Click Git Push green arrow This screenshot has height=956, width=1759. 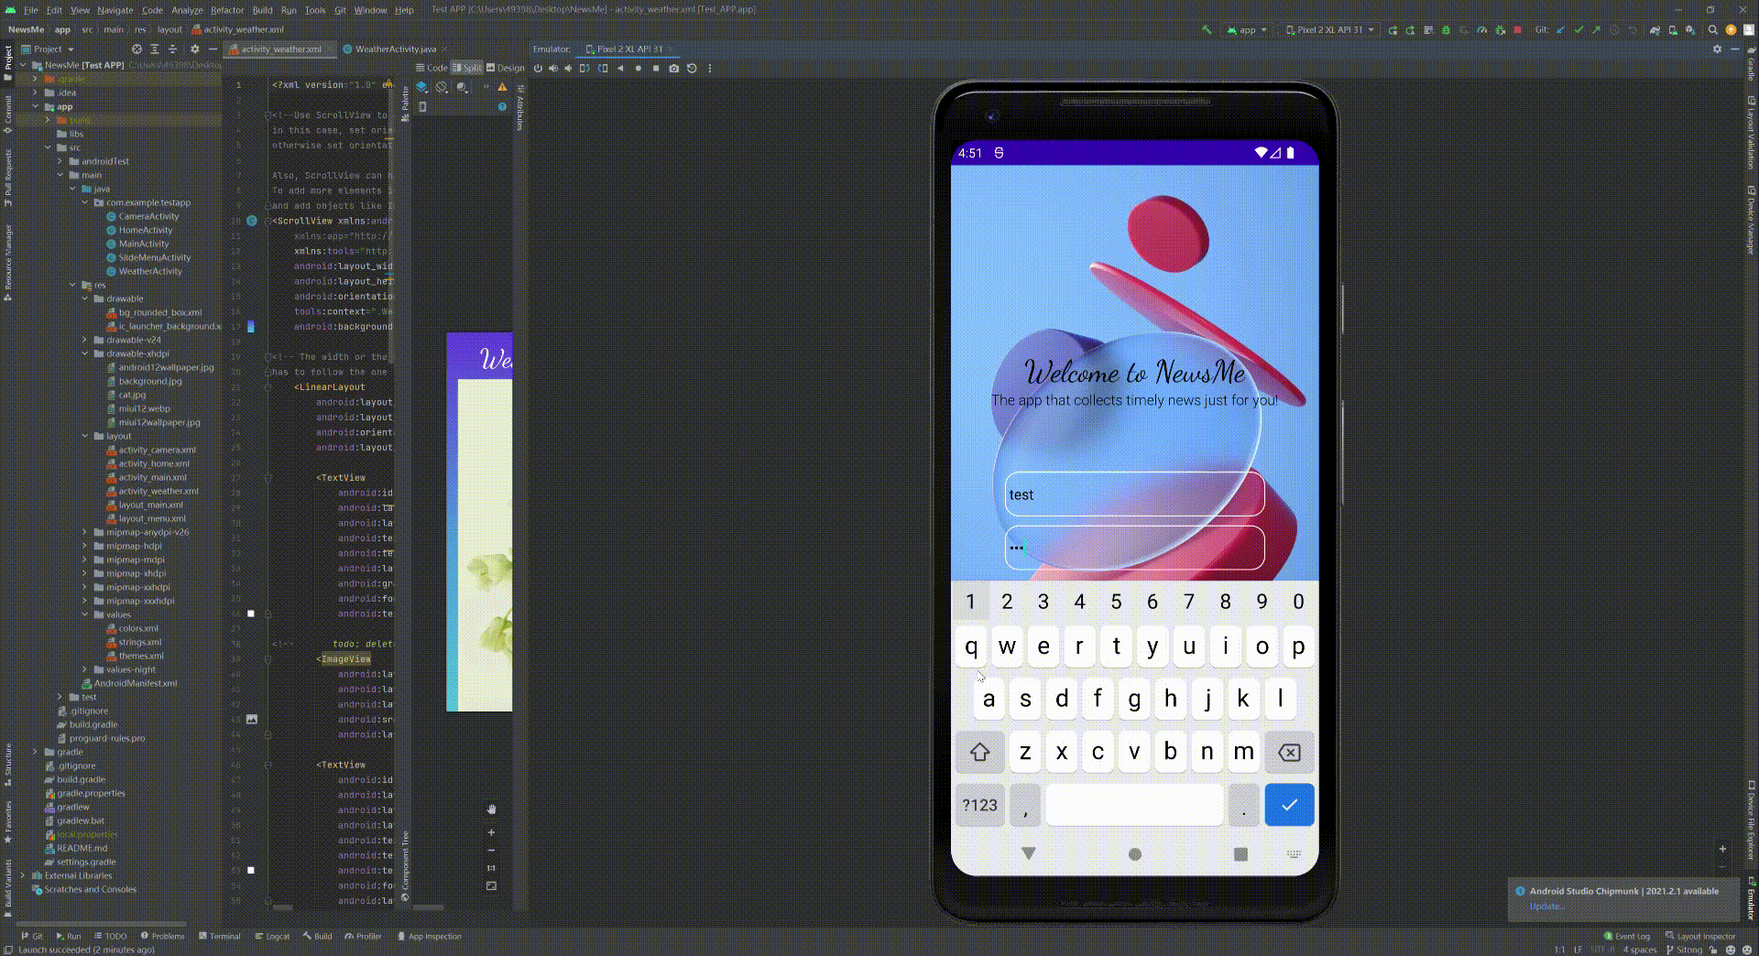click(1596, 30)
